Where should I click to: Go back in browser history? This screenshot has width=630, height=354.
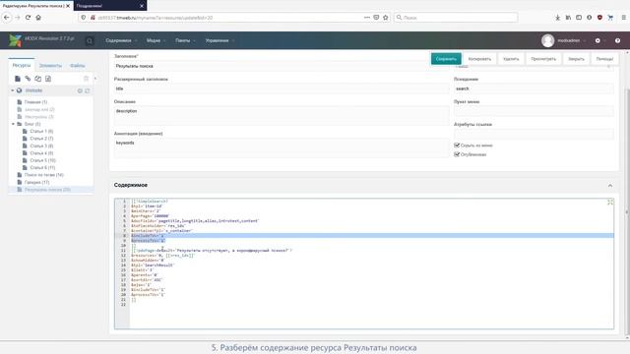[x=7, y=18]
